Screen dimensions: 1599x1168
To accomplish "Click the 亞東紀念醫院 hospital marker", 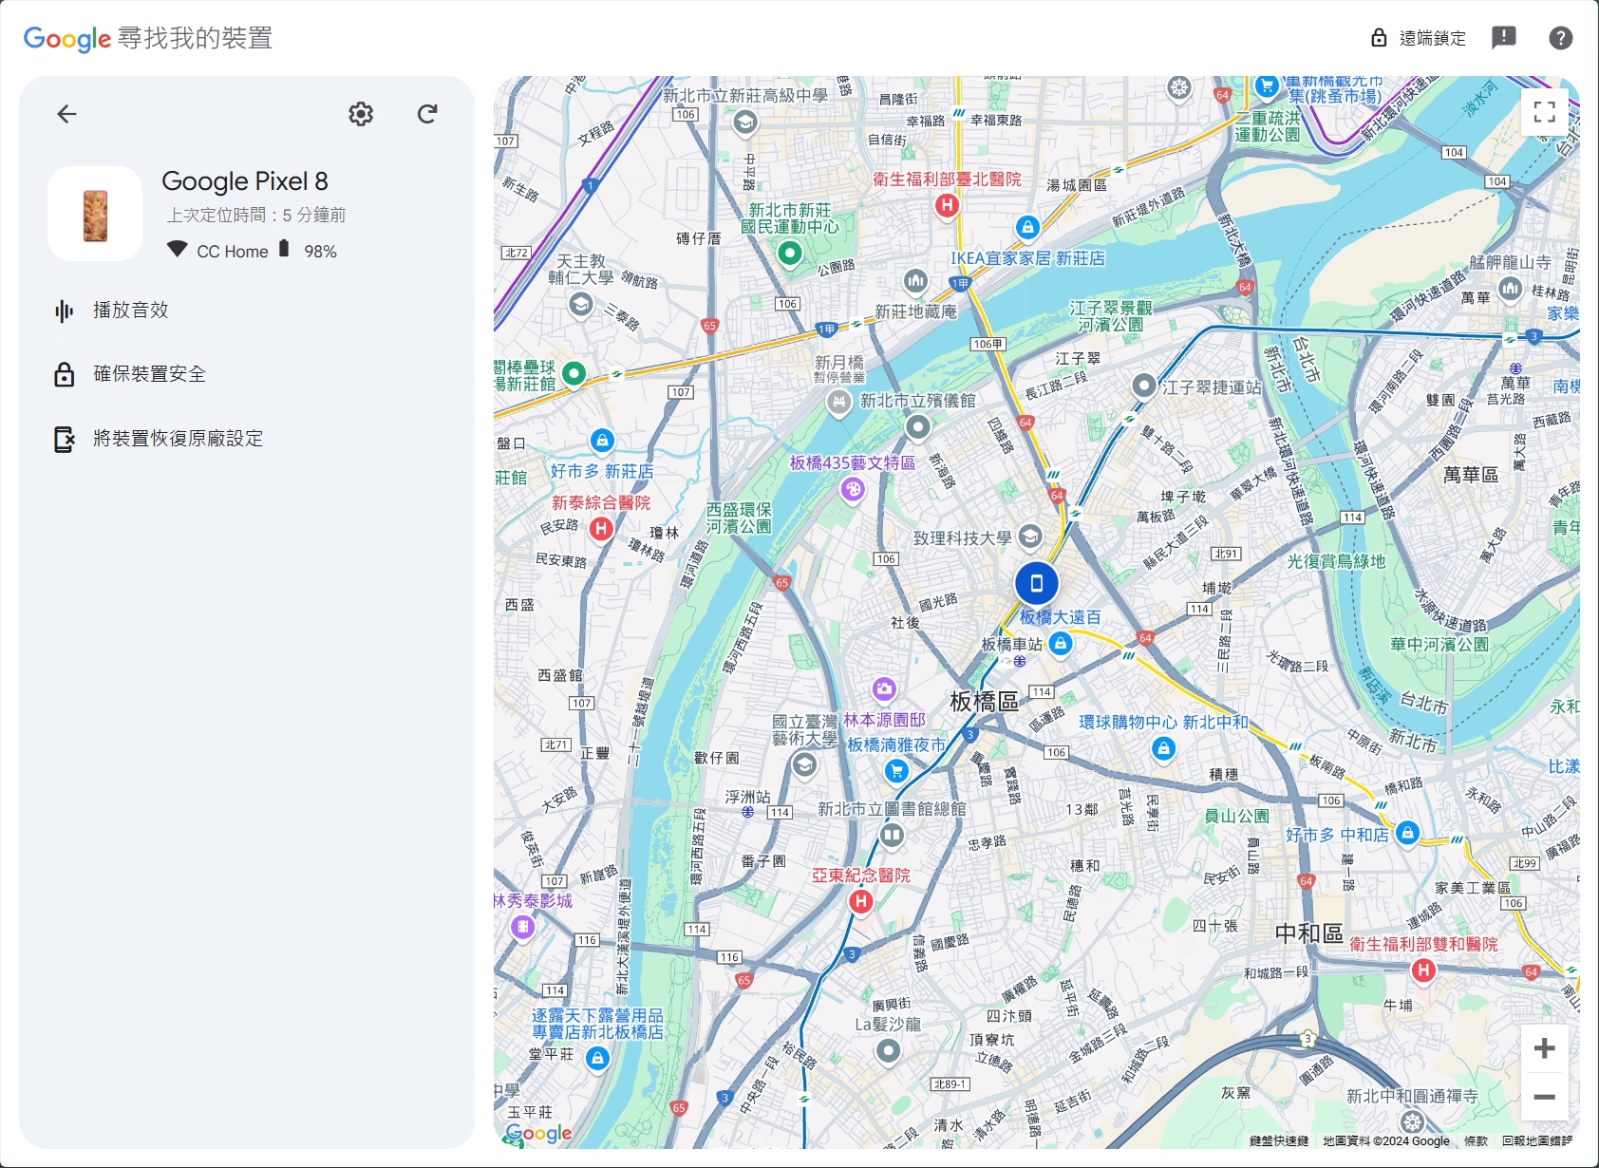I will coord(861,900).
